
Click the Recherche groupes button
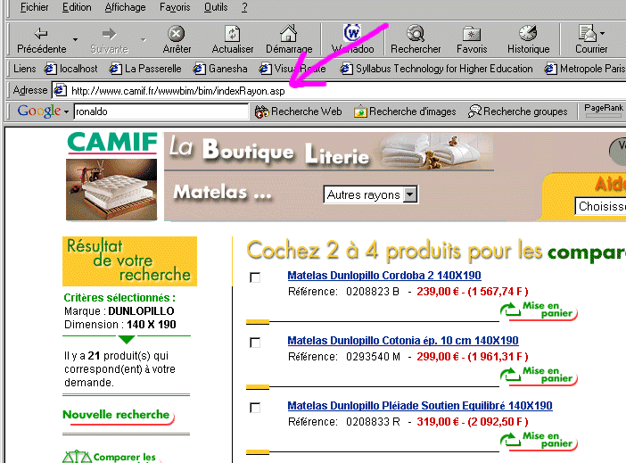(x=517, y=112)
